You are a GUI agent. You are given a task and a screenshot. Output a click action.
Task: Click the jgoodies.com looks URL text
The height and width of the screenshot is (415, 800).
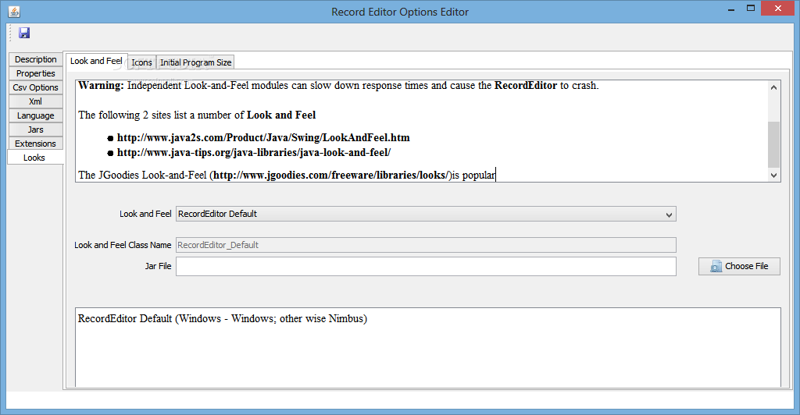coord(330,176)
